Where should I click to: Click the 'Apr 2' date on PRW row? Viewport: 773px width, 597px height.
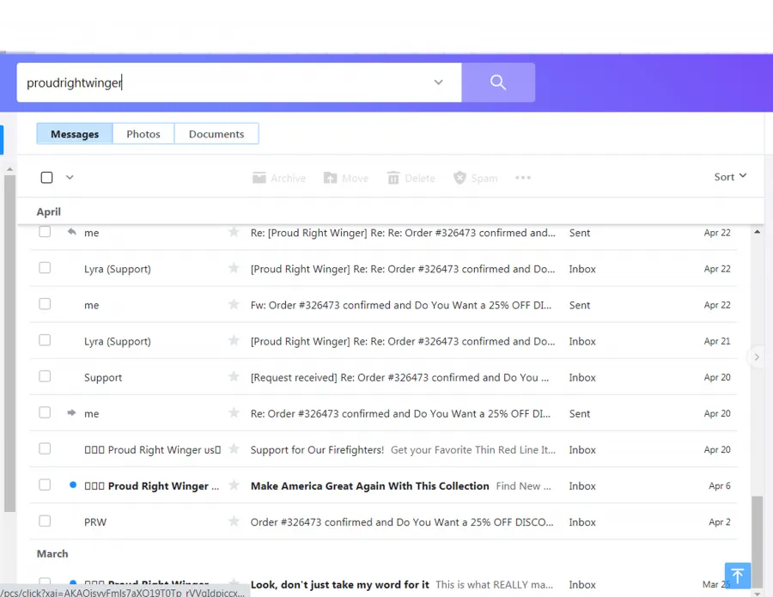[x=719, y=521]
